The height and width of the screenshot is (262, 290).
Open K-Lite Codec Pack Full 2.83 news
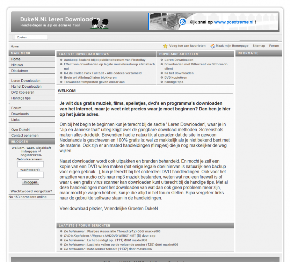[103, 73]
